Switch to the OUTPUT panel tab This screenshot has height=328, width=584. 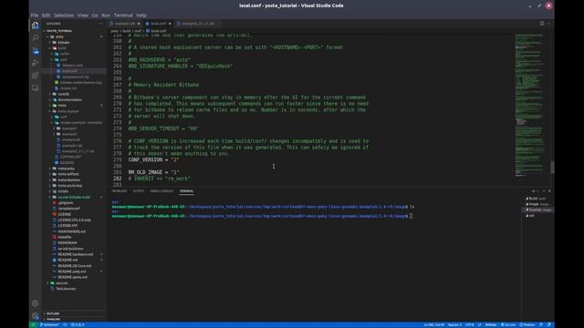click(x=138, y=191)
